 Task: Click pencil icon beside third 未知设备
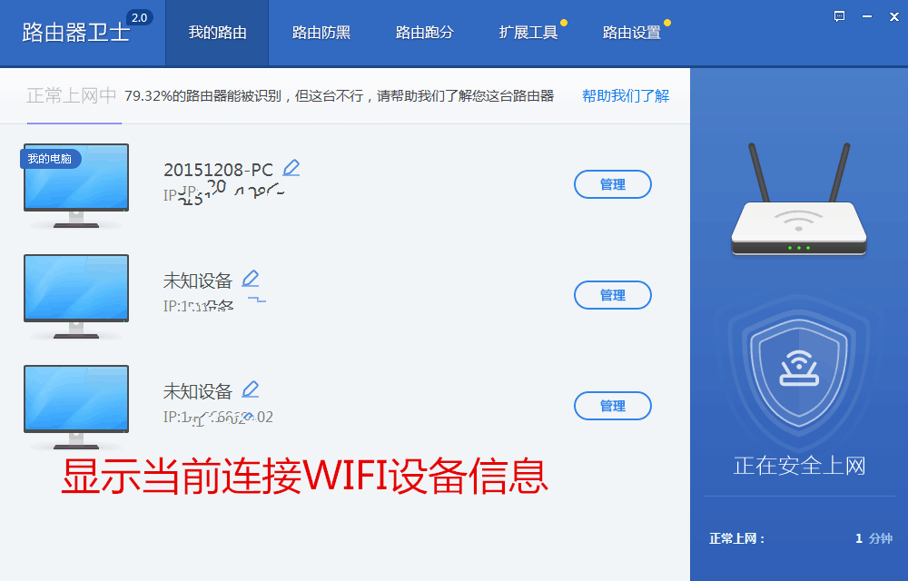[x=251, y=389]
